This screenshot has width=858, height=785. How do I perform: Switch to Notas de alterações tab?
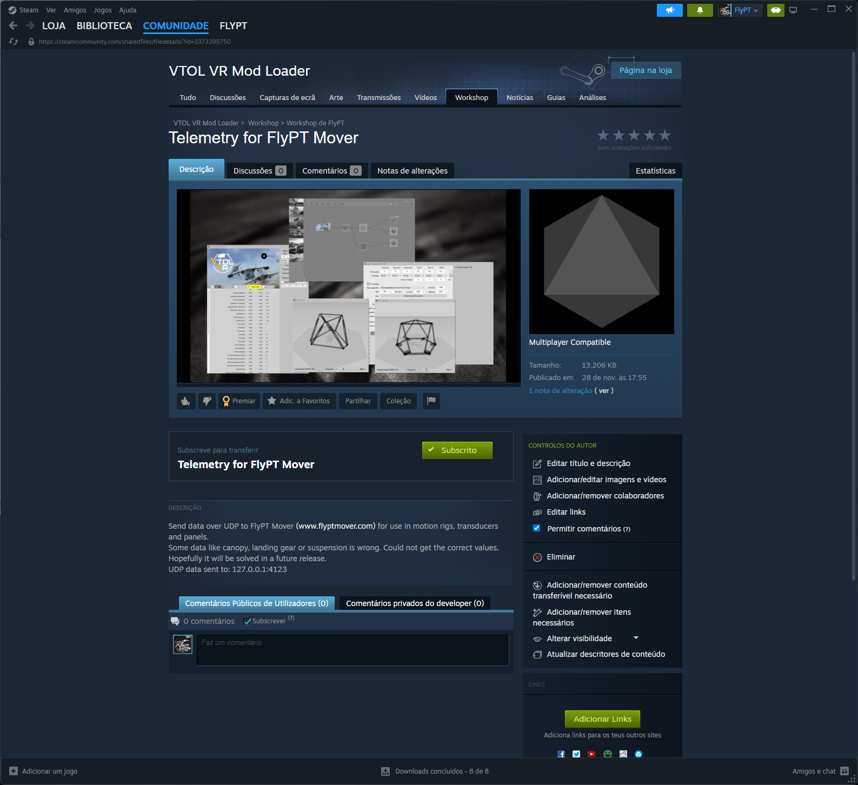coord(412,171)
